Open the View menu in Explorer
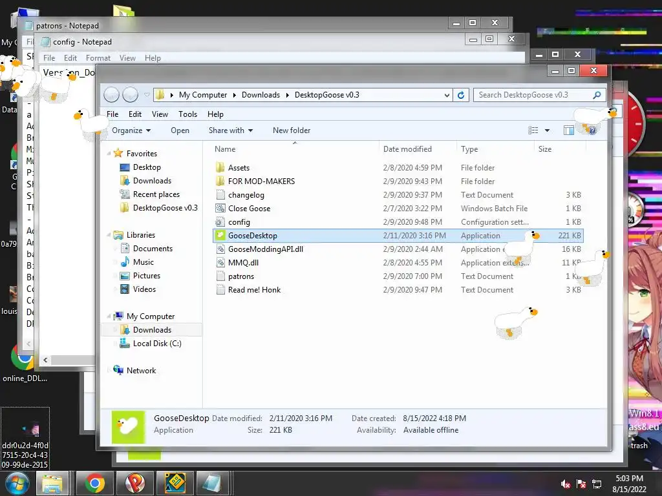662x496 pixels. click(160, 114)
